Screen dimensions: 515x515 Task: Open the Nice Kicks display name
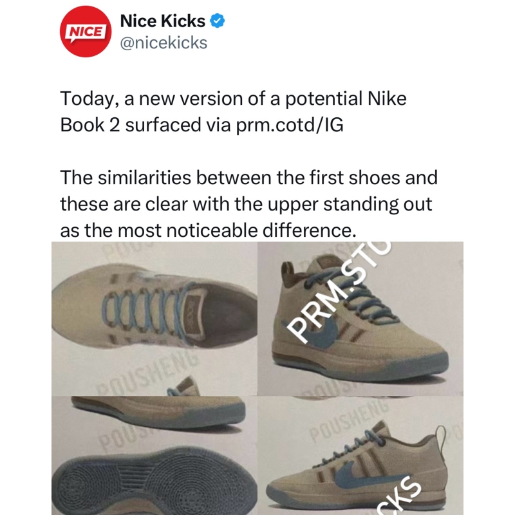coord(163,21)
